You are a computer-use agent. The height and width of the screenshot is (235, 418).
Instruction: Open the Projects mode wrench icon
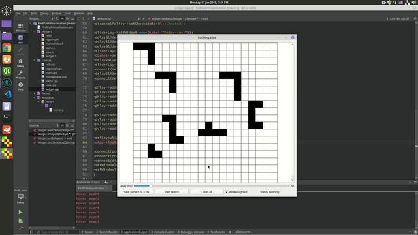(20, 74)
